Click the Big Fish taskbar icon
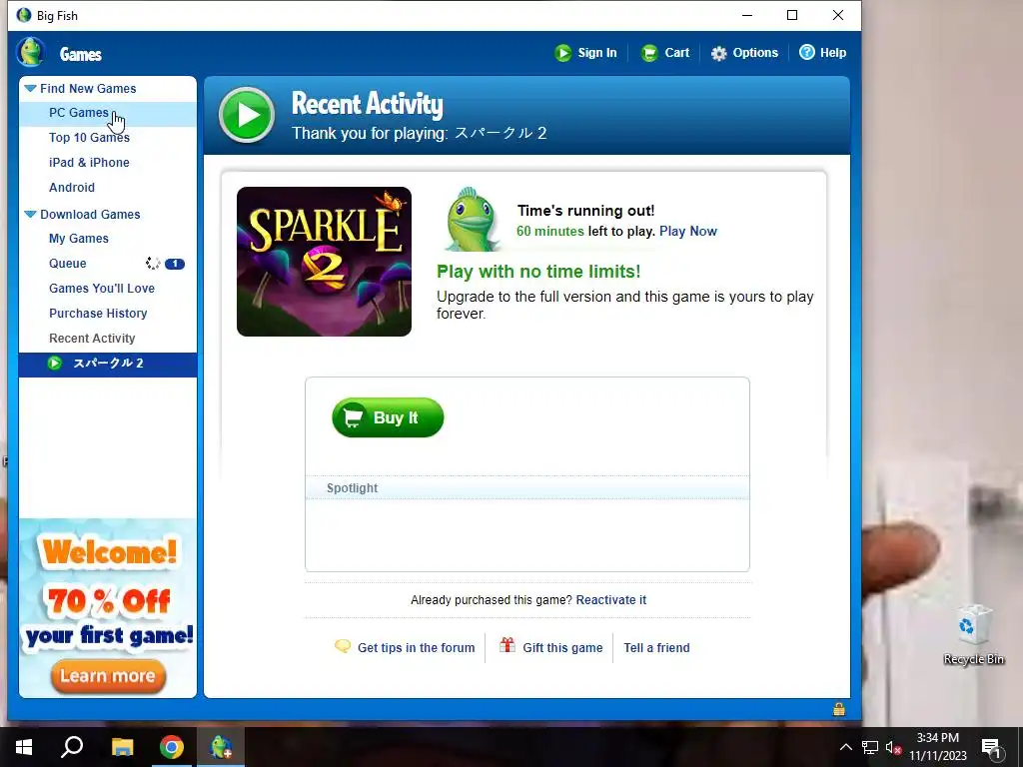 pos(221,747)
